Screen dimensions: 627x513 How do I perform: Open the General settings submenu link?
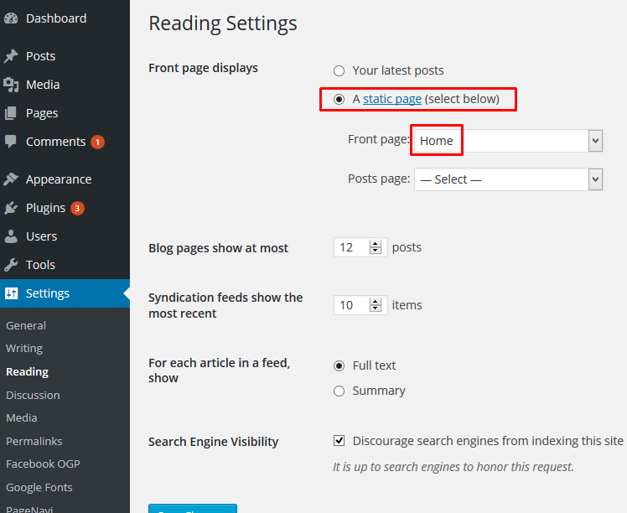click(26, 325)
